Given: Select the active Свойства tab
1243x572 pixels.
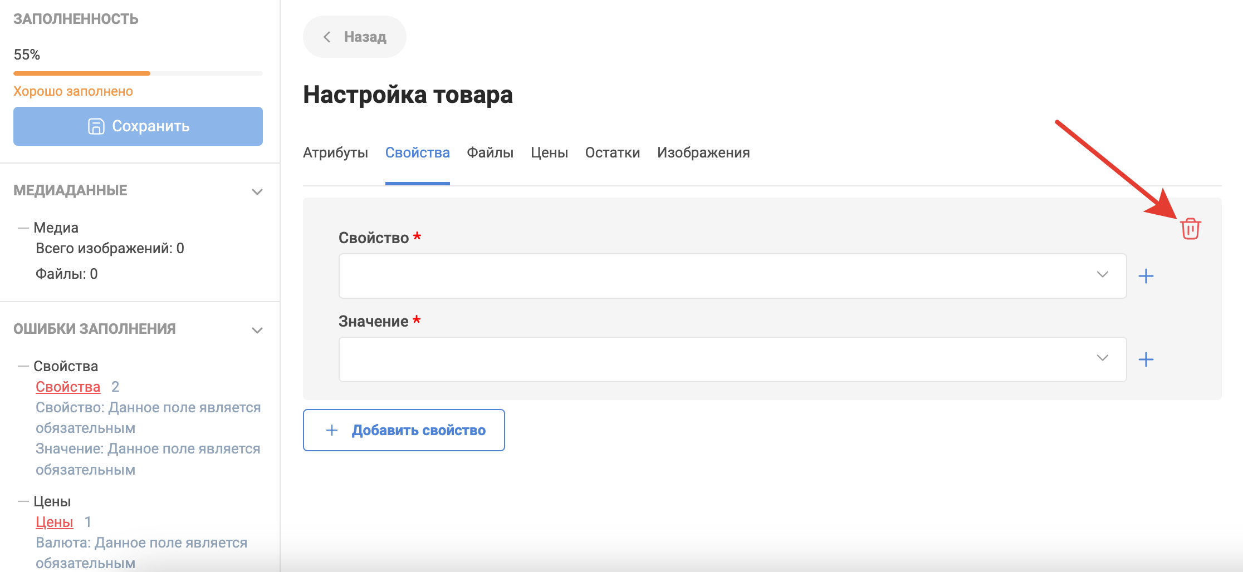Looking at the screenshot, I should (417, 153).
